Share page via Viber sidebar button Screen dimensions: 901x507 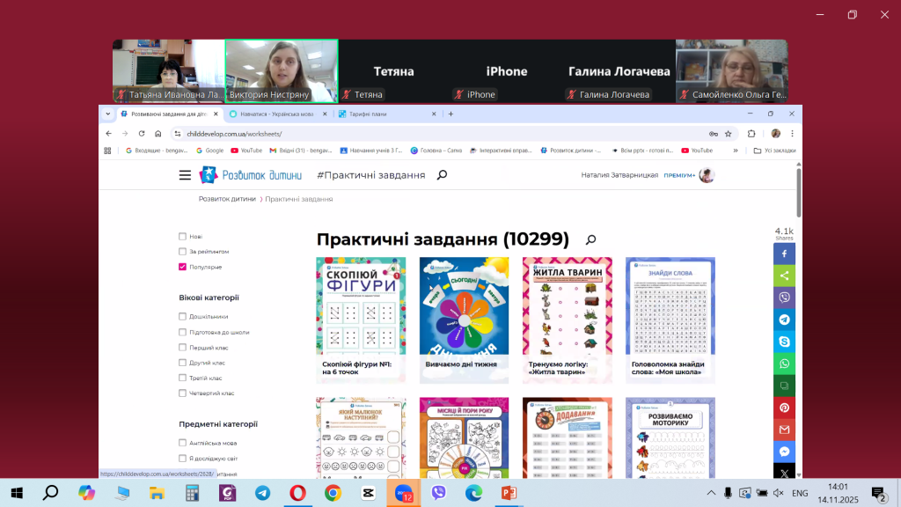pyautogui.click(x=784, y=298)
